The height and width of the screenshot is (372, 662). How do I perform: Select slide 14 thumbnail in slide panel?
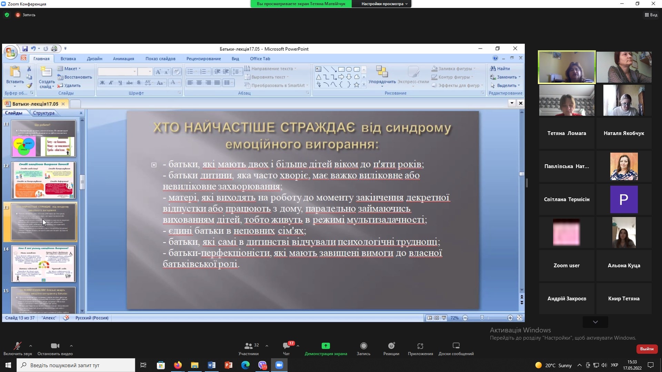pos(43,264)
